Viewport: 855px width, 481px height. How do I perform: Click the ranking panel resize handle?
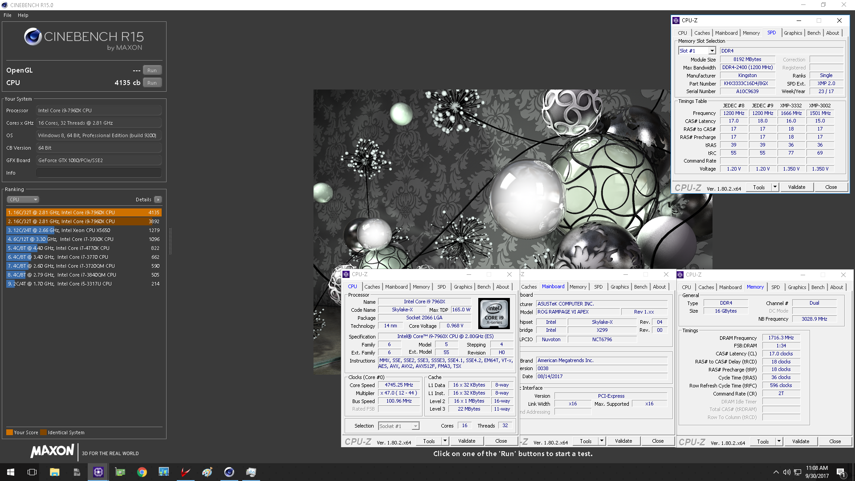coord(170,240)
